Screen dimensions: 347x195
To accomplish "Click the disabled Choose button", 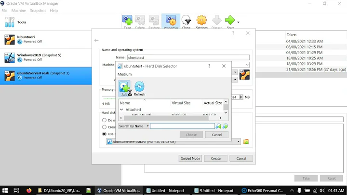I will pyautogui.click(x=191, y=135).
